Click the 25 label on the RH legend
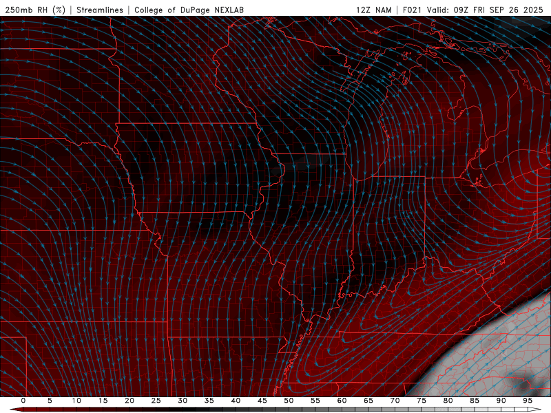This screenshot has height=413, width=551. click(156, 401)
